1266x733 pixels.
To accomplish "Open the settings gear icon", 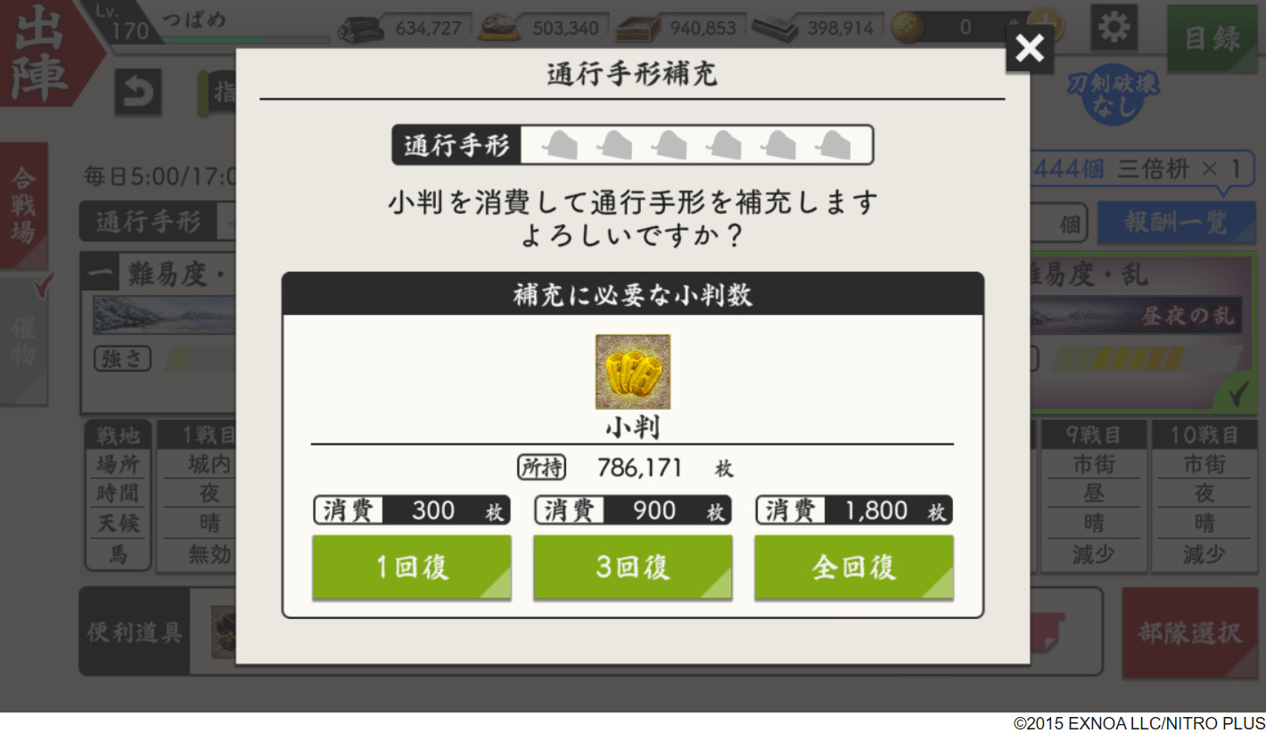I will (x=1114, y=28).
